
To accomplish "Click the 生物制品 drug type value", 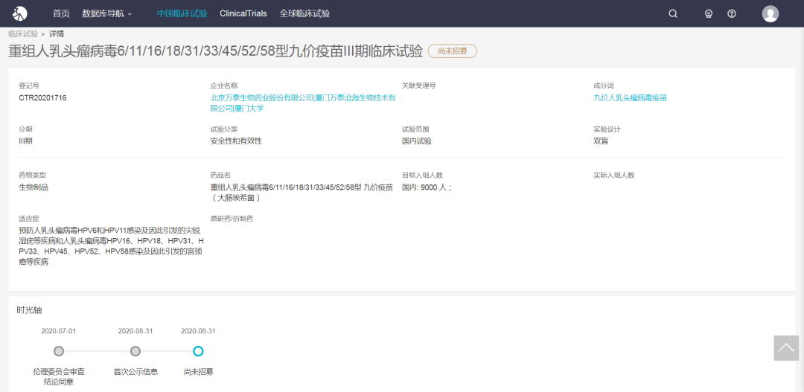I will pos(33,187).
